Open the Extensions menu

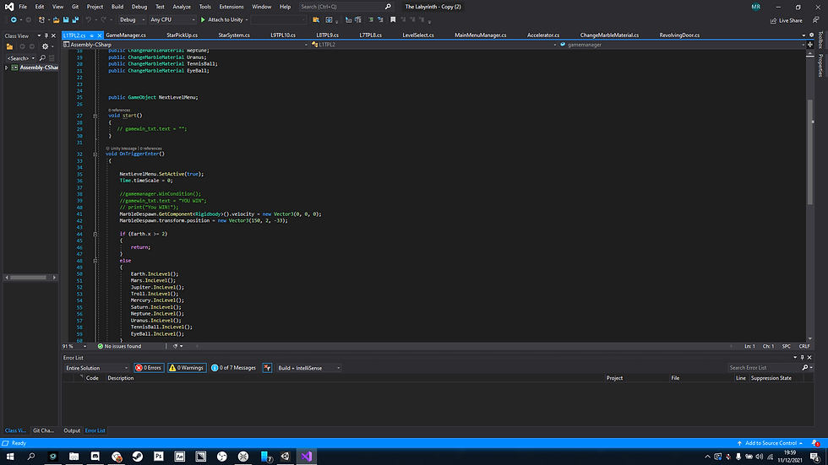point(231,7)
